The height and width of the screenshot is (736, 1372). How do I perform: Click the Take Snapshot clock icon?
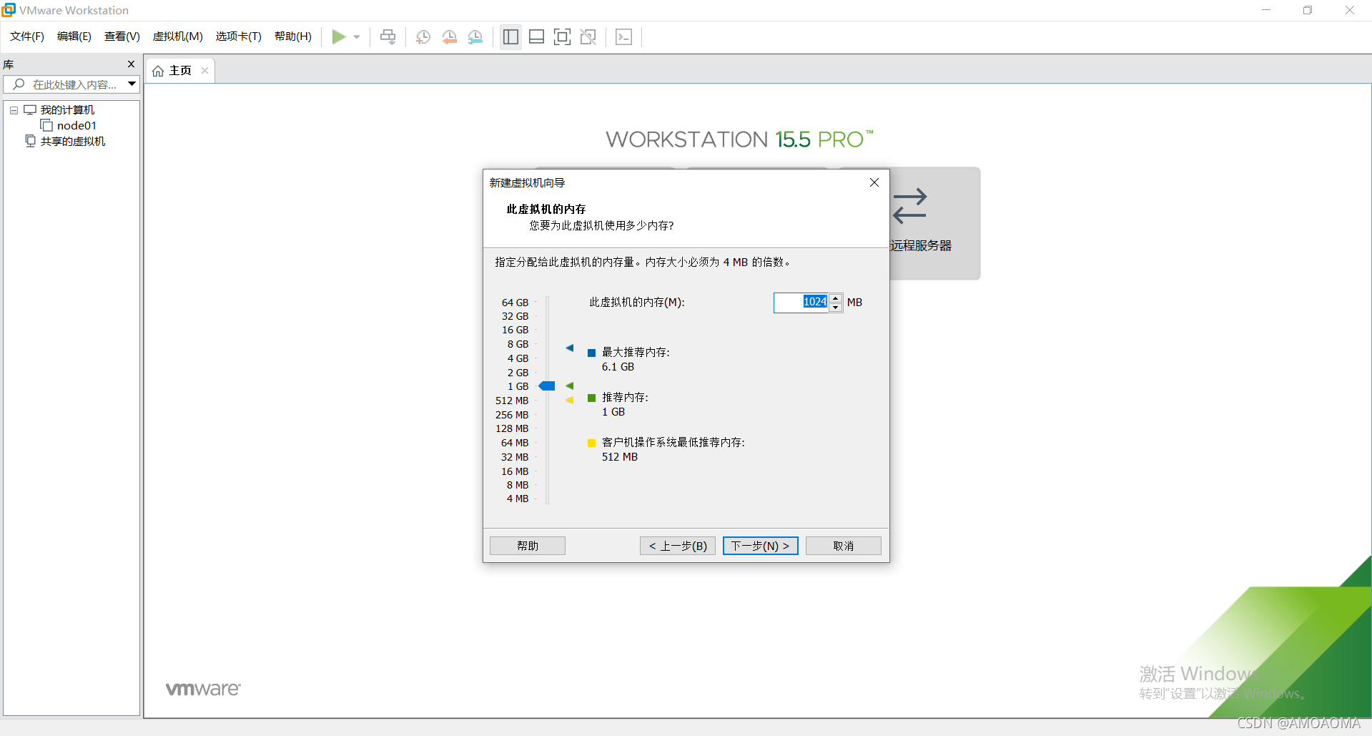point(423,36)
